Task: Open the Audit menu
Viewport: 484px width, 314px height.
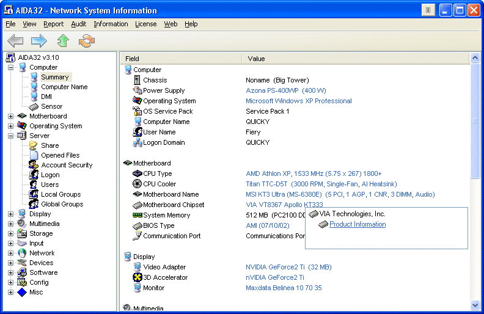Action: coord(78,24)
